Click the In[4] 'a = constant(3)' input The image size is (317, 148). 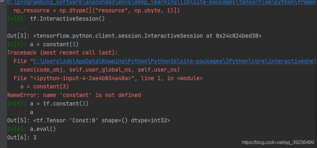pos(43,44)
